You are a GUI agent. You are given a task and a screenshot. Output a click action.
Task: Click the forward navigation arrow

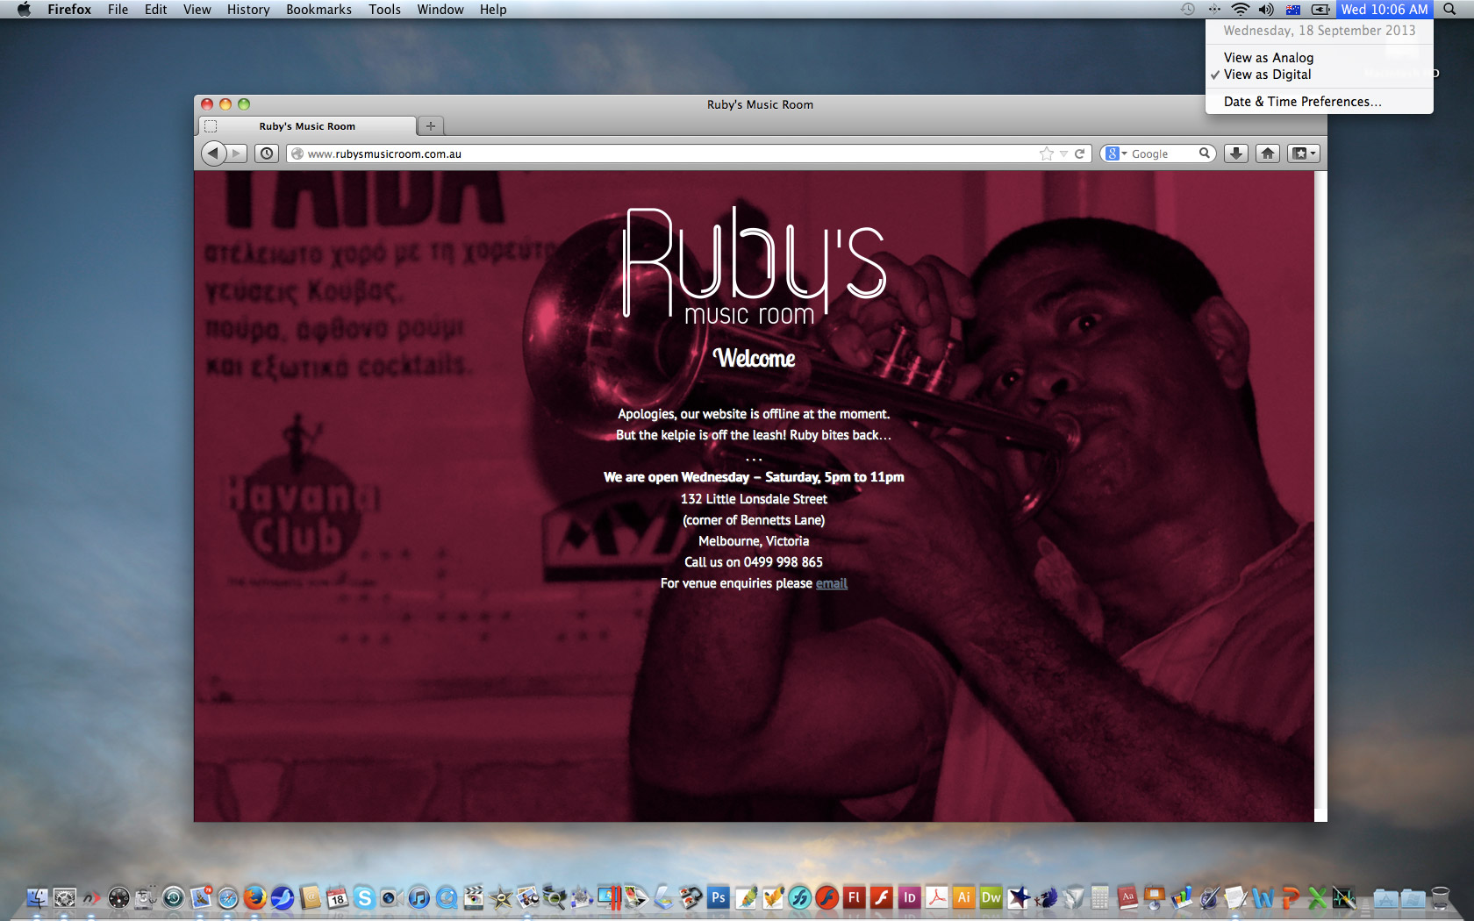click(237, 153)
